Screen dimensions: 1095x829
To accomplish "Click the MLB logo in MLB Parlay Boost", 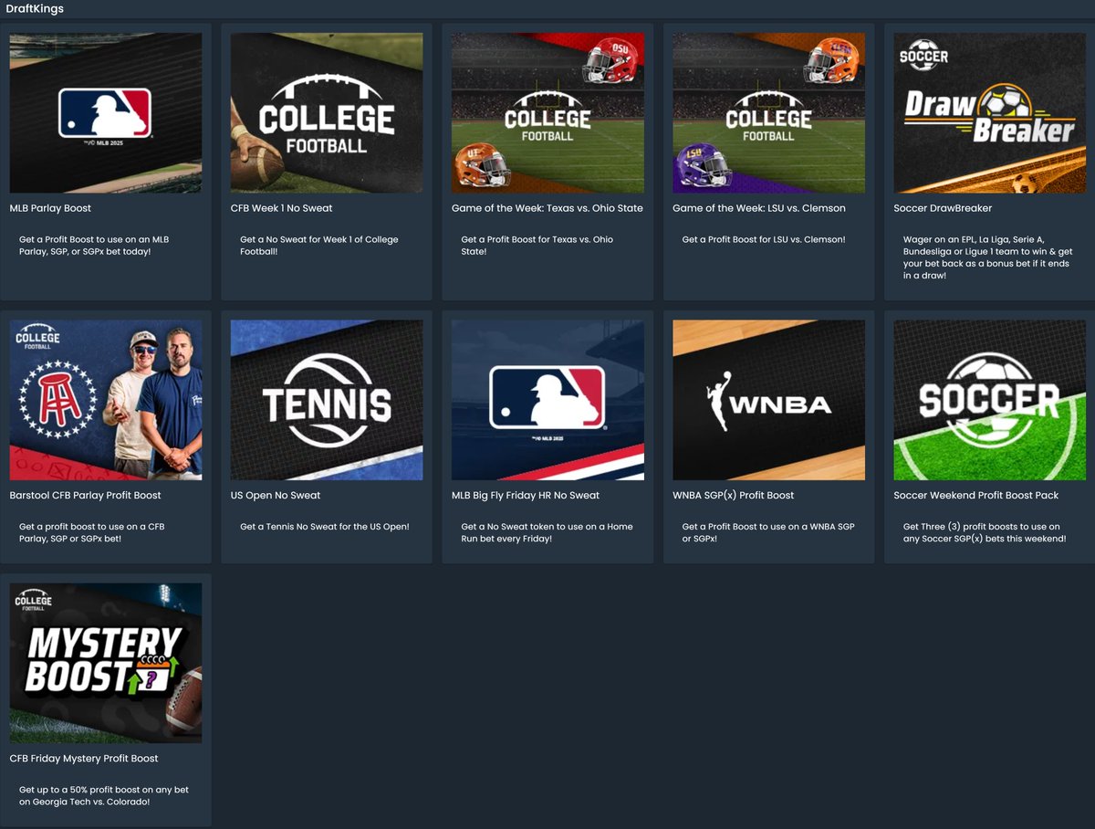I will coord(105,113).
